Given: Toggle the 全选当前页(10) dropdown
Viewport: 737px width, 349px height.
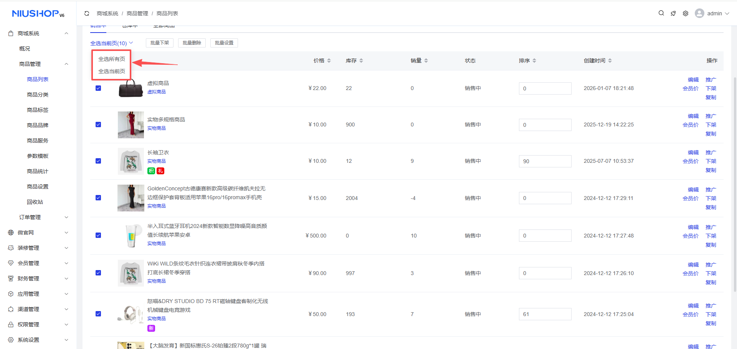Looking at the screenshot, I should (x=111, y=43).
